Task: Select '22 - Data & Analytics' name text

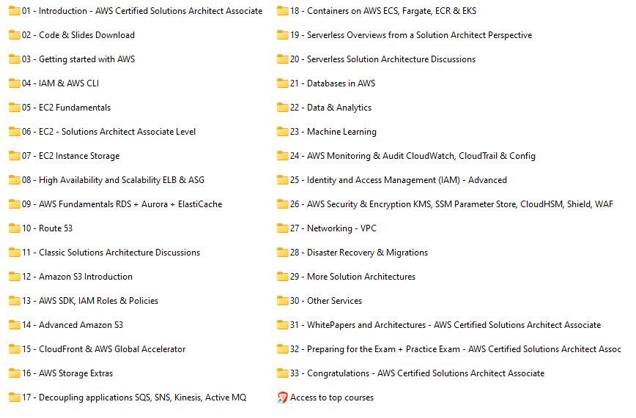Action: click(x=330, y=108)
